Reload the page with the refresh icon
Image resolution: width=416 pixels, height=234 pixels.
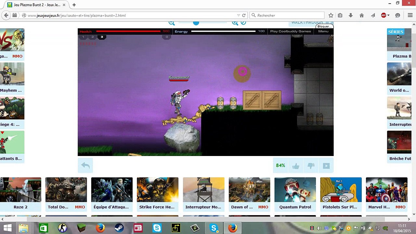[244, 15]
